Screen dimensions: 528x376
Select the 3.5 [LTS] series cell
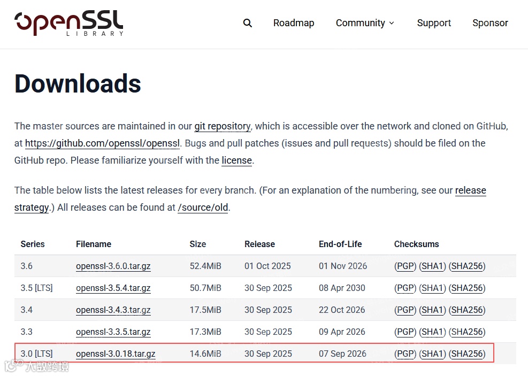coord(37,288)
